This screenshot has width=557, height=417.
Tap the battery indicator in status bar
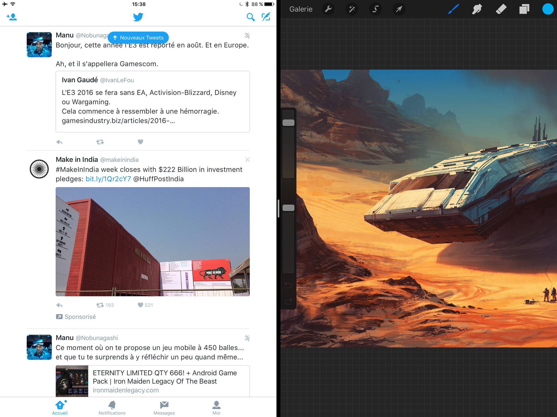pos(269,4)
